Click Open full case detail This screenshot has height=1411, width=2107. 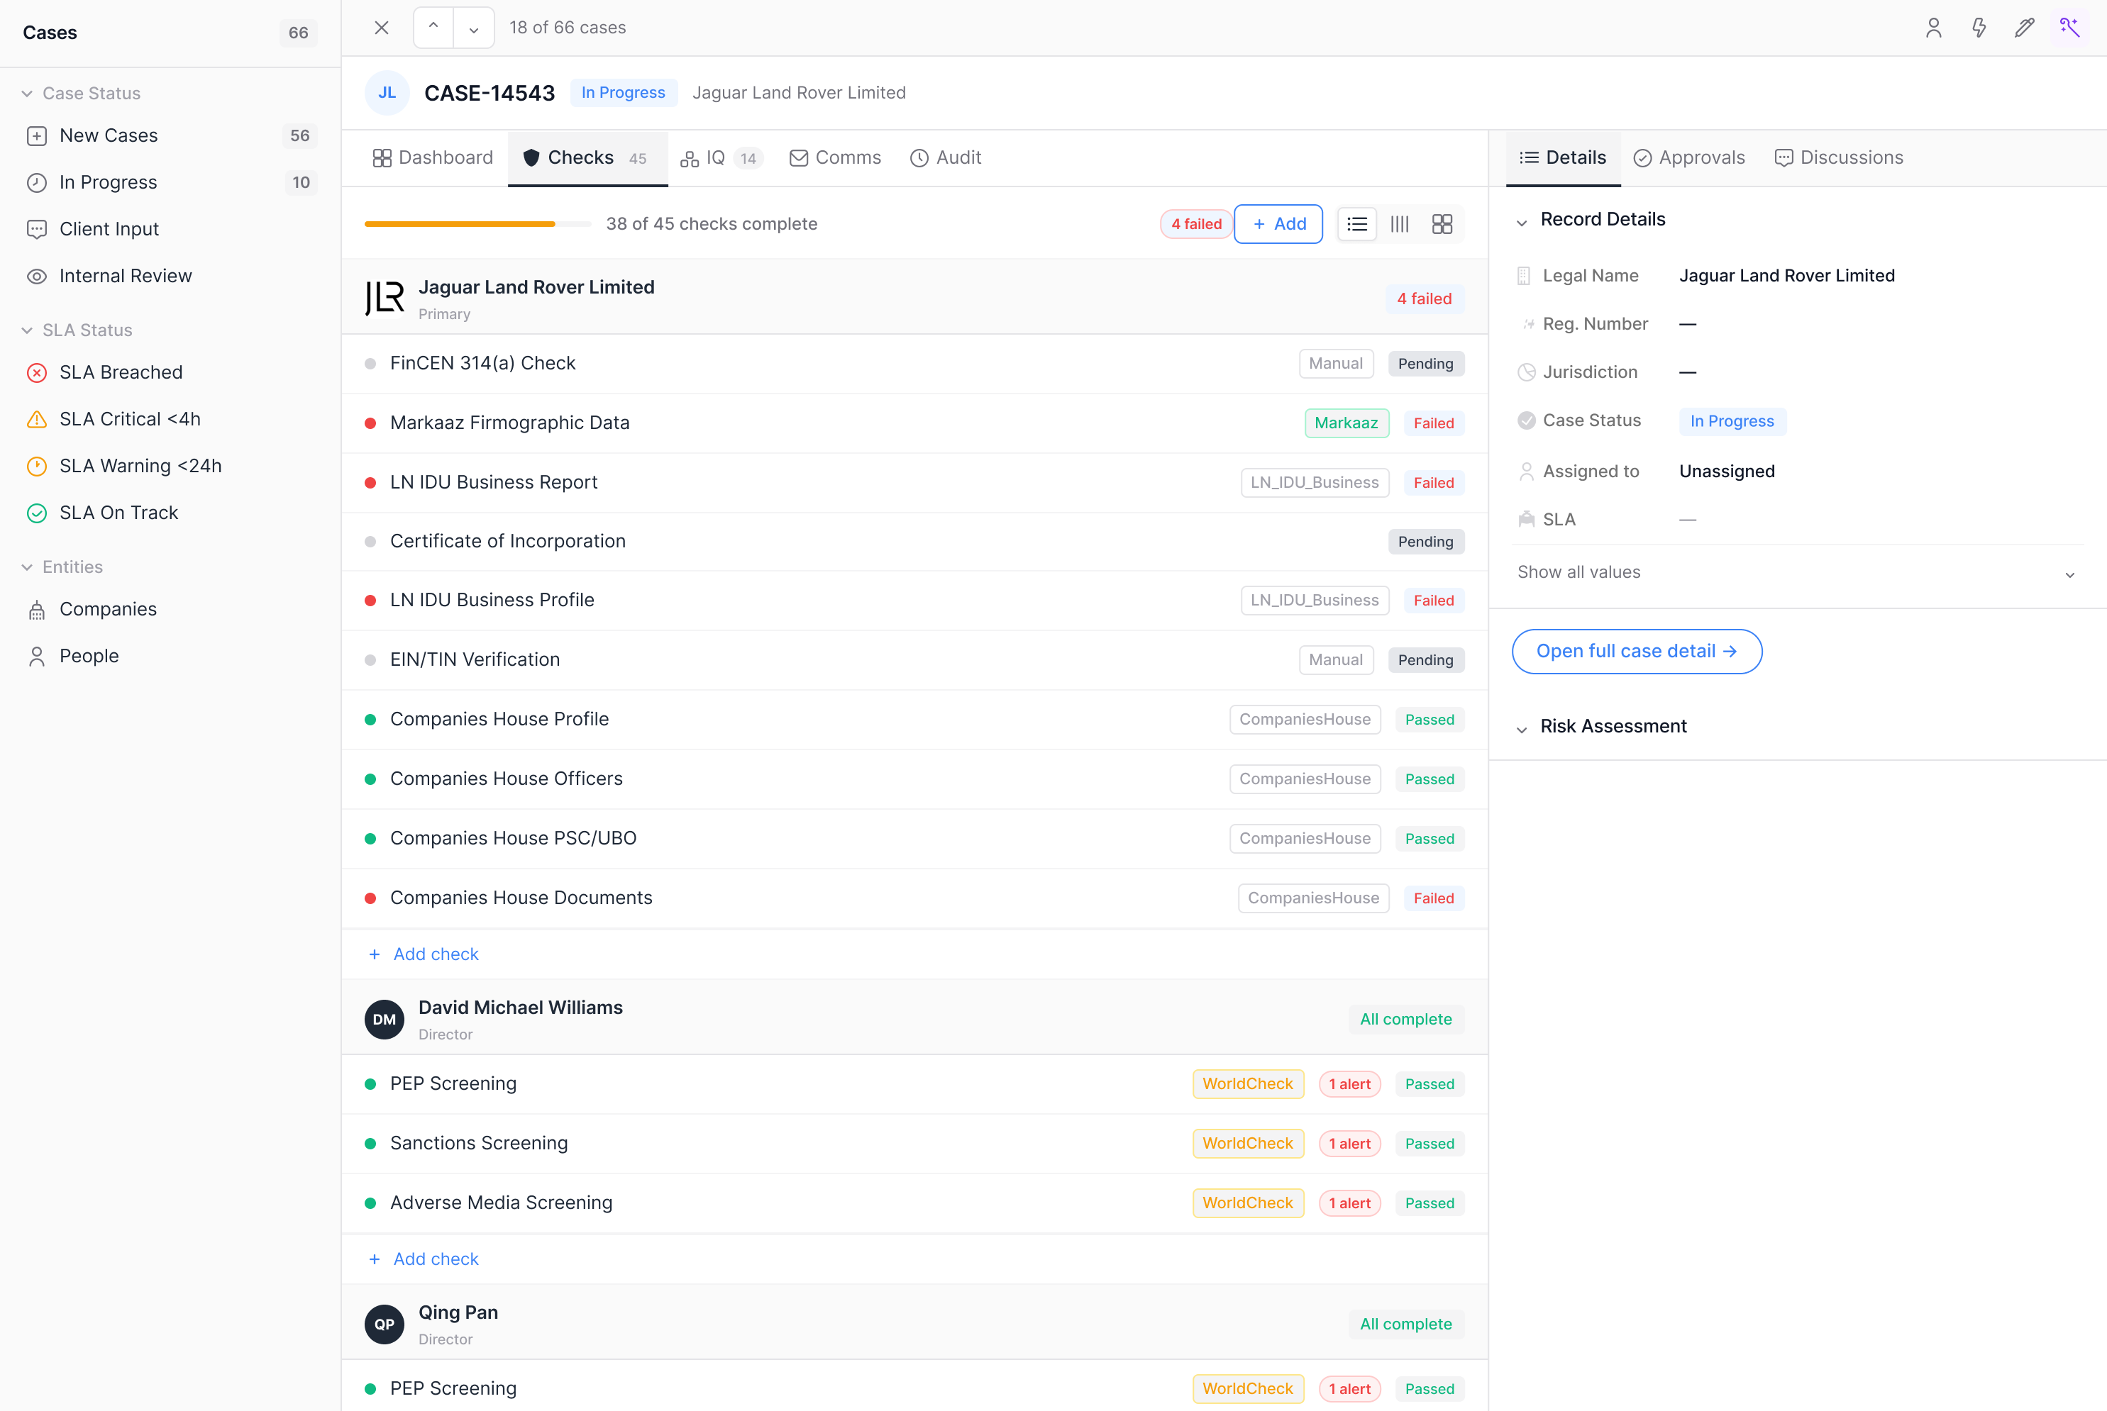point(1636,651)
